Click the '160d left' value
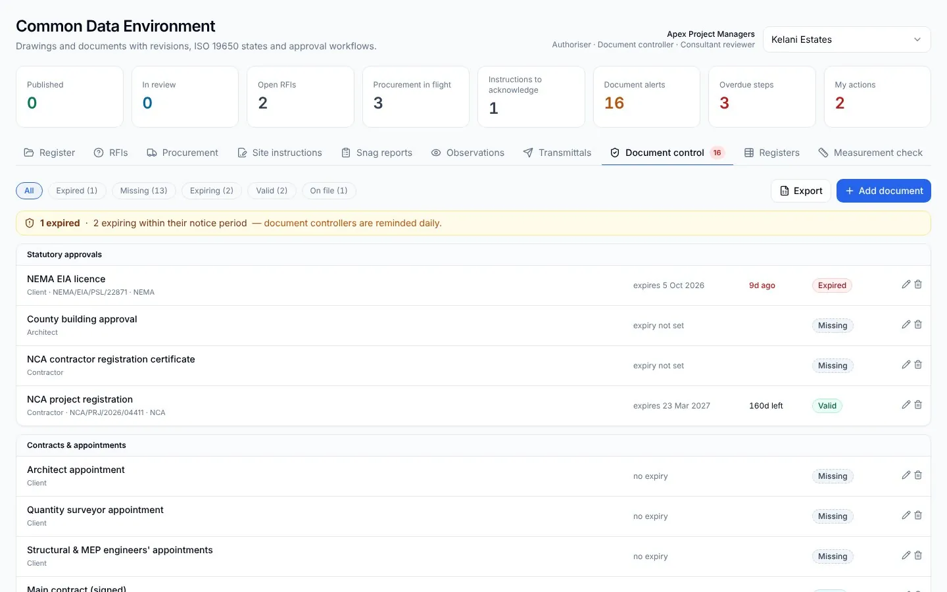Viewport: 947px width, 592px height. (766, 406)
